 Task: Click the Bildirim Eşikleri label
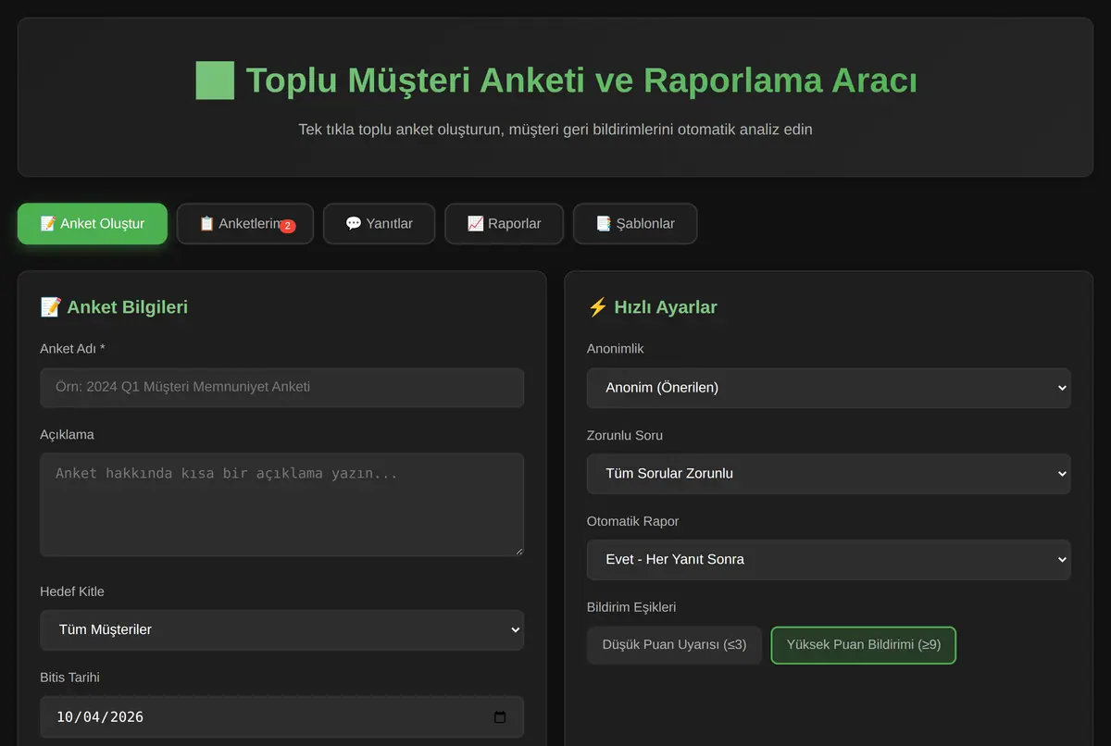click(x=631, y=607)
